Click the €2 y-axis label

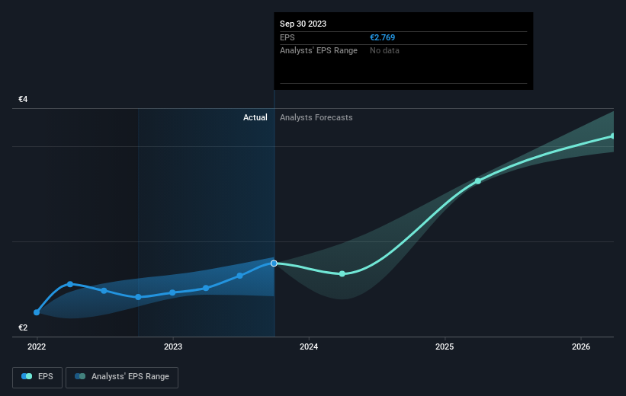pos(23,327)
